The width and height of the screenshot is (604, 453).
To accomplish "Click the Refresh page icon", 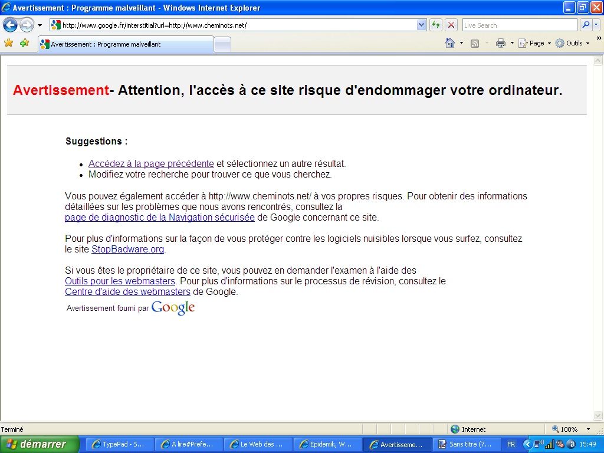I will coord(436,25).
